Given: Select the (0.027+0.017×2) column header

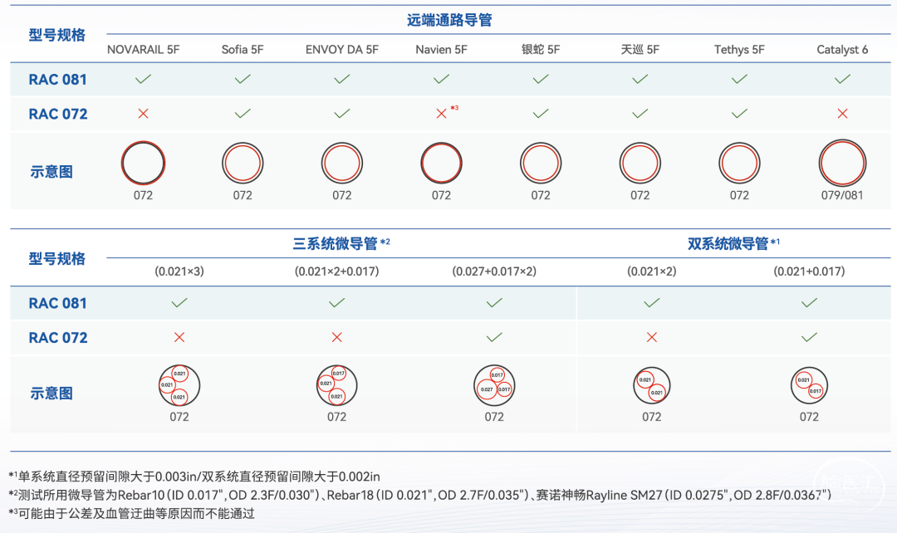Looking at the screenshot, I should click(x=494, y=271).
